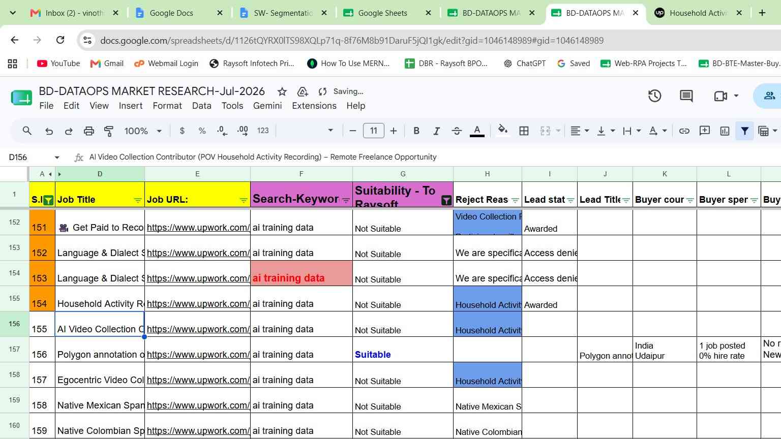Image resolution: width=781 pixels, height=439 pixels.
Task: Click the add comment icon
Action: click(705, 131)
